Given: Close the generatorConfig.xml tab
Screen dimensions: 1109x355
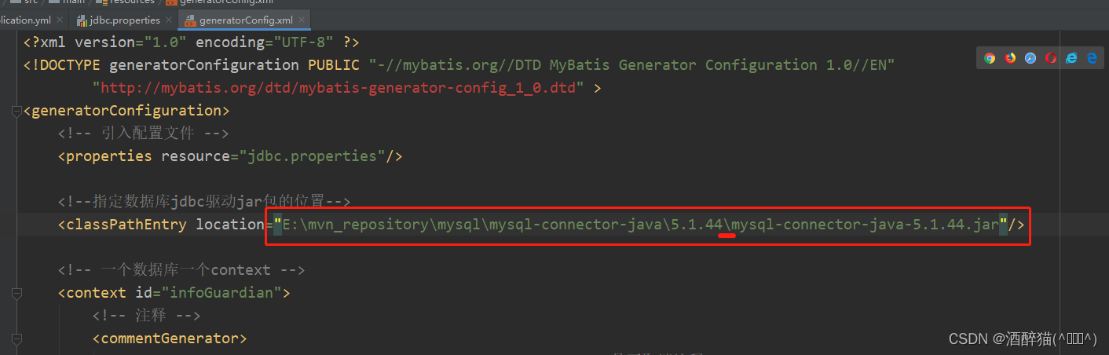Looking at the screenshot, I should 303,20.
